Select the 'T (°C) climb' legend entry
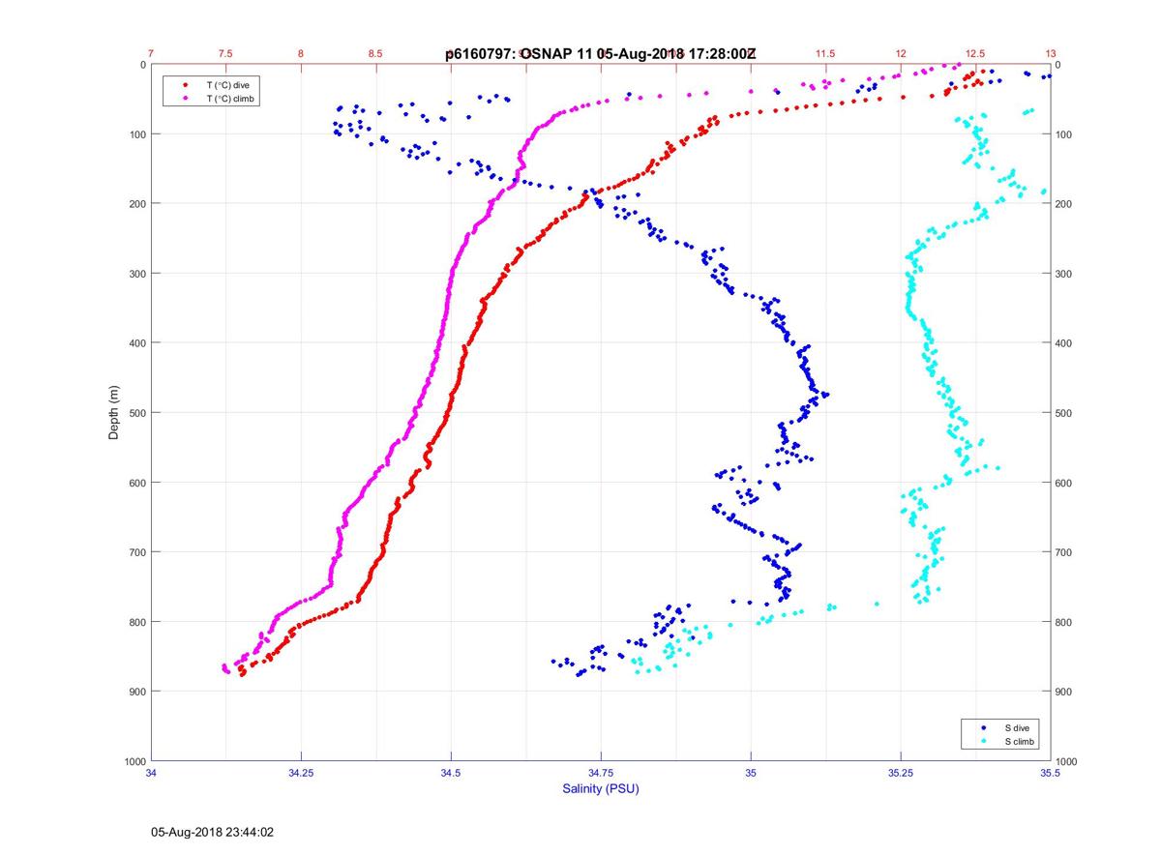Screen dimensions: 1161x856 pos(231,99)
